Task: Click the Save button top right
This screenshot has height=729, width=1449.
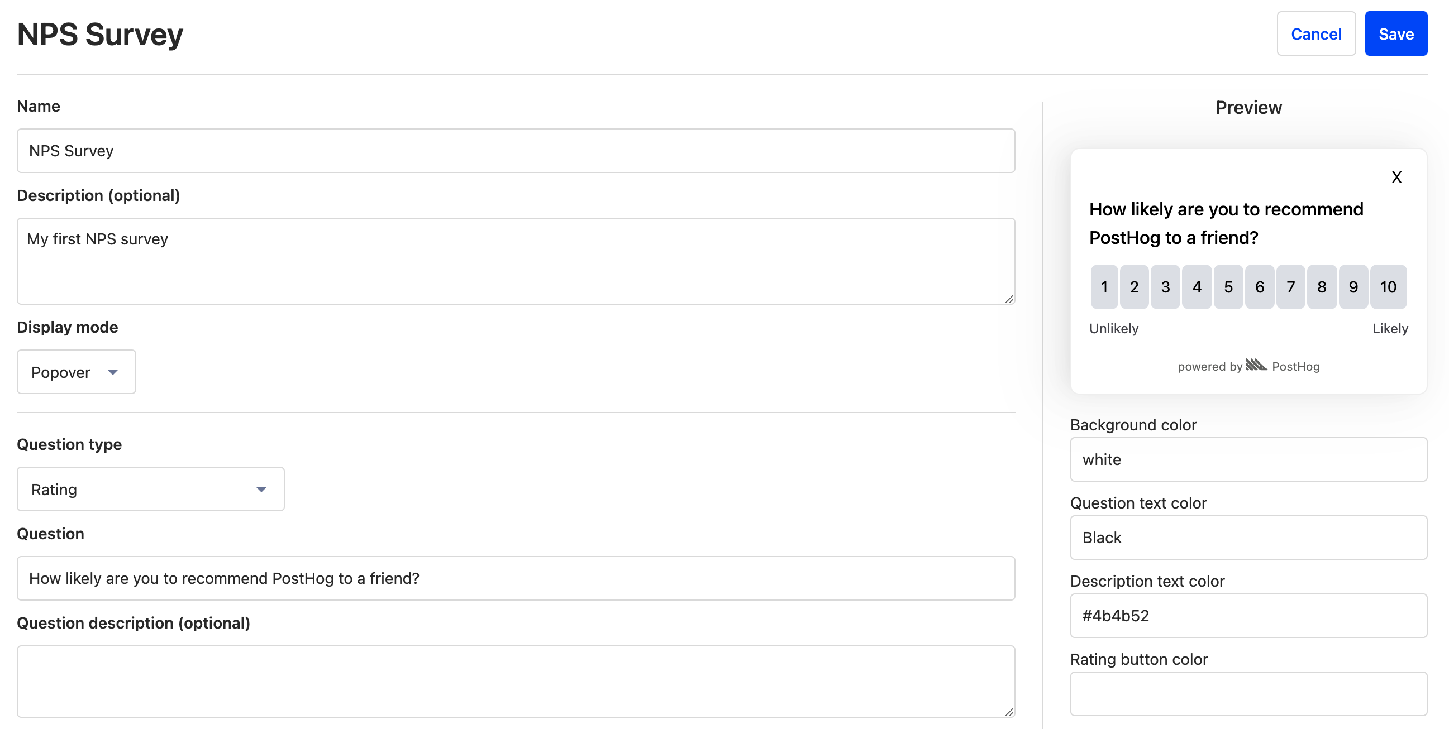Action: [1397, 35]
